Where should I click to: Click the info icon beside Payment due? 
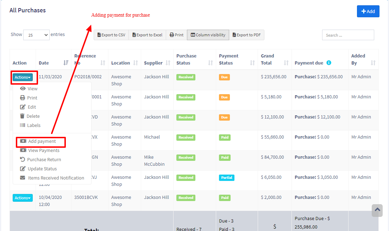[x=329, y=63]
